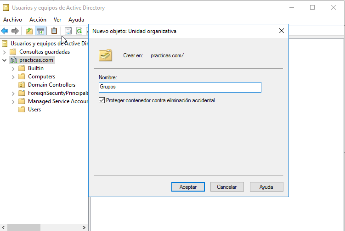The image size is (345, 231).
Task: Expand the Builtin folder
Action: (13, 68)
